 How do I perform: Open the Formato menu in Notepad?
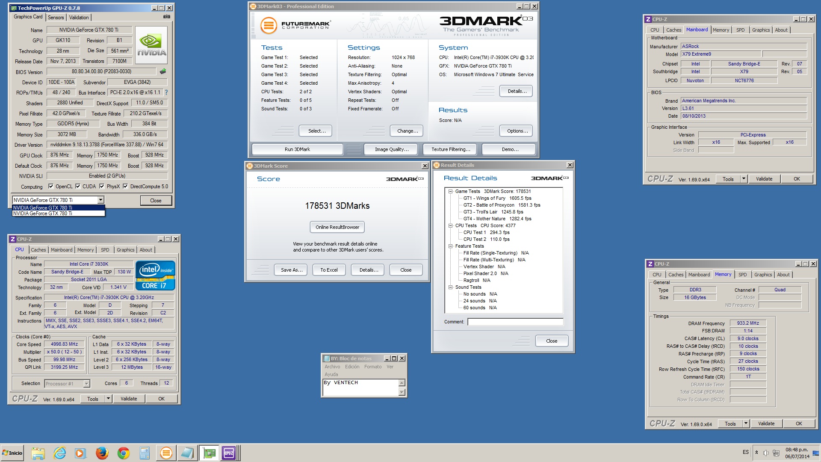click(x=373, y=367)
